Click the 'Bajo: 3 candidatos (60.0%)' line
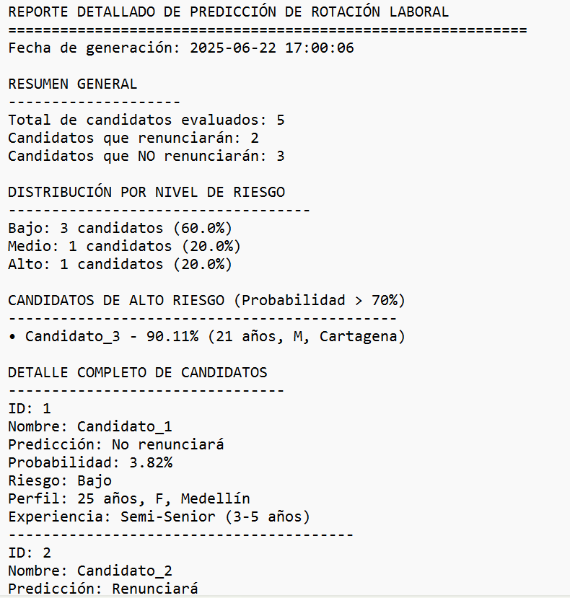 (x=120, y=228)
